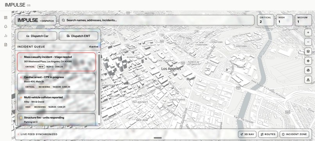The image size is (315, 141).
Task: Click the person marker map control
Action: tap(308, 80)
